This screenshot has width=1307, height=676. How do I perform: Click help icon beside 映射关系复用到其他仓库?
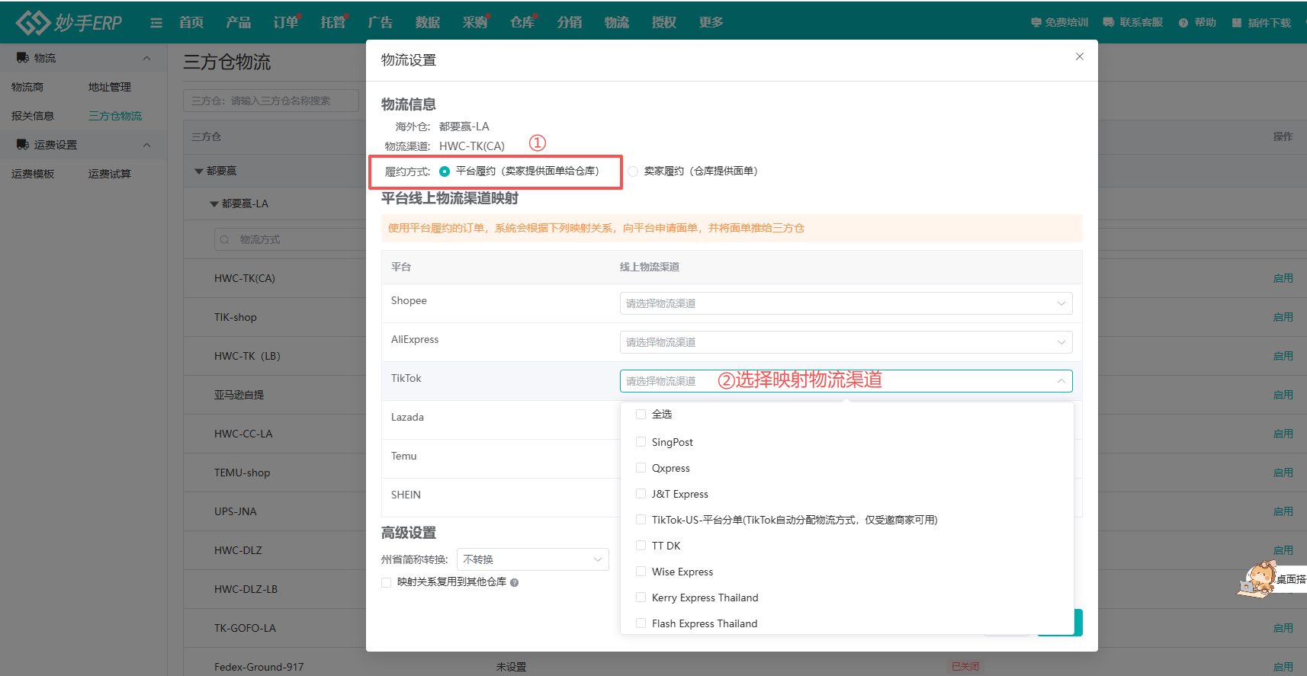tap(515, 583)
